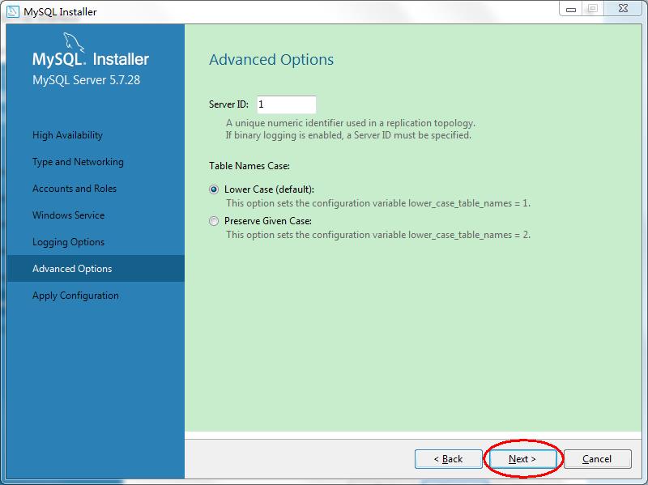
Task: Click the lower_case_table_names = 2 description
Action: point(378,235)
